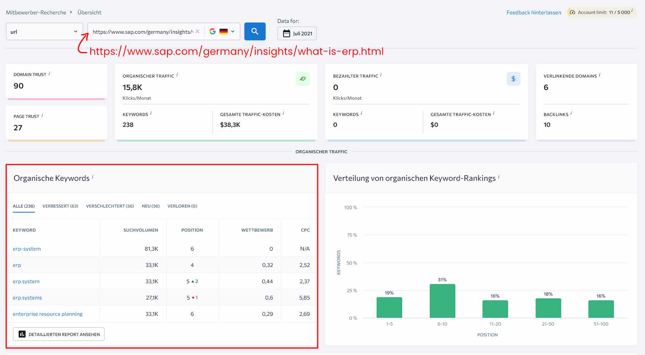
Task: Click the info icon beside Bezahlter Traffic
Action: (x=381, y=75)
